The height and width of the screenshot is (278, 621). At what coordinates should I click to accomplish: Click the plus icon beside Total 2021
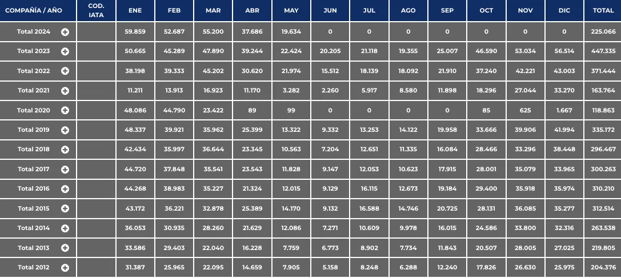pyautogui.click(x=65, y=91)
